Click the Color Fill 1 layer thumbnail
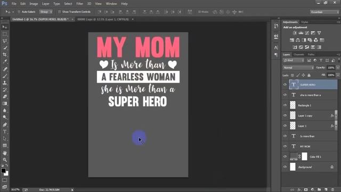 tap(294, 156)
